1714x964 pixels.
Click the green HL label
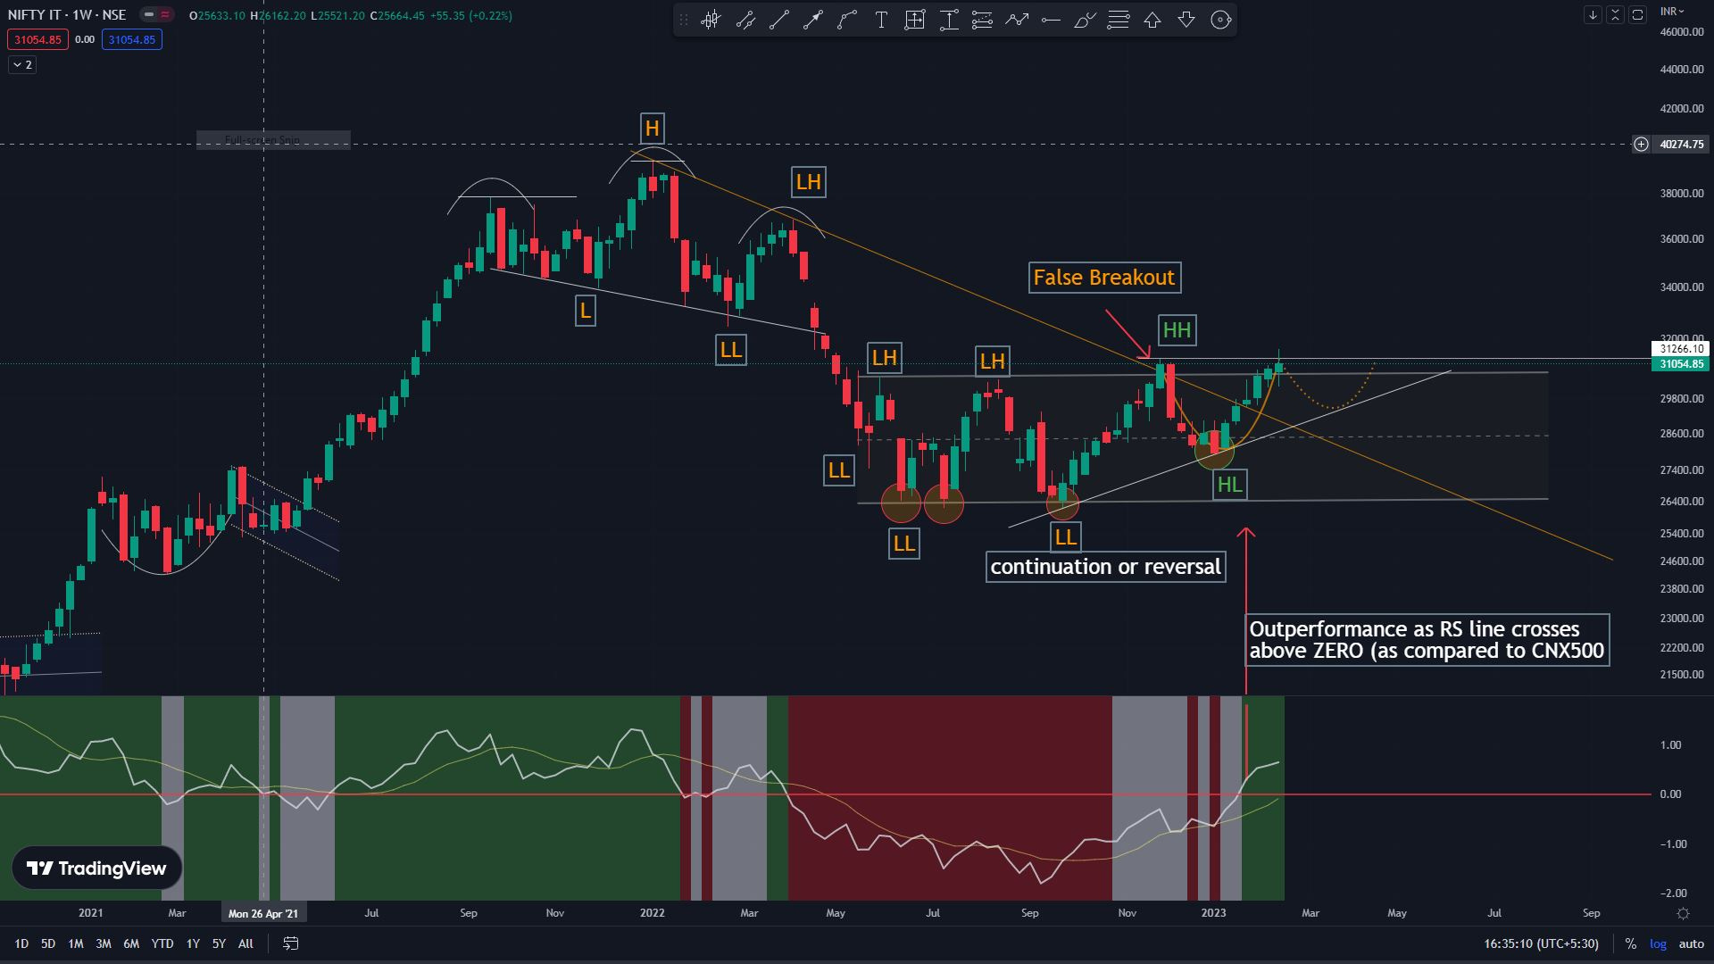click(1229, 485)
